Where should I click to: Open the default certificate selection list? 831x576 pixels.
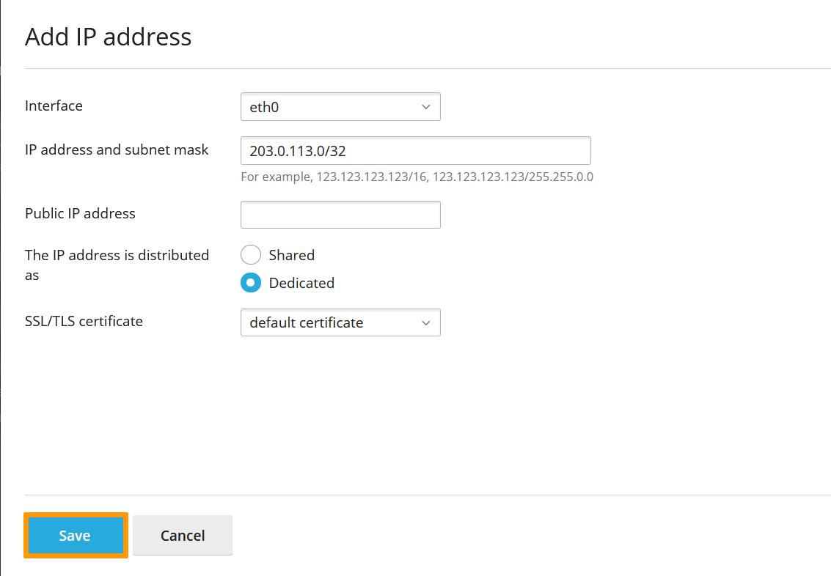(425, 322)
